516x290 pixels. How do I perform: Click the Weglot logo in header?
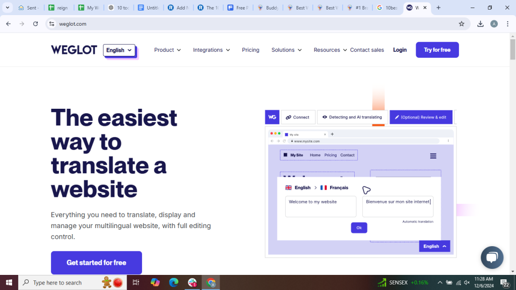click(74, 50)
